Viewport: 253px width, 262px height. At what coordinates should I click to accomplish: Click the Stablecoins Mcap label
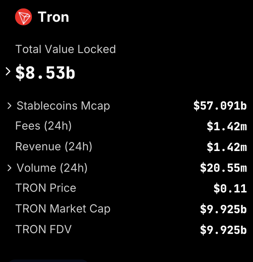coord(63,106)
